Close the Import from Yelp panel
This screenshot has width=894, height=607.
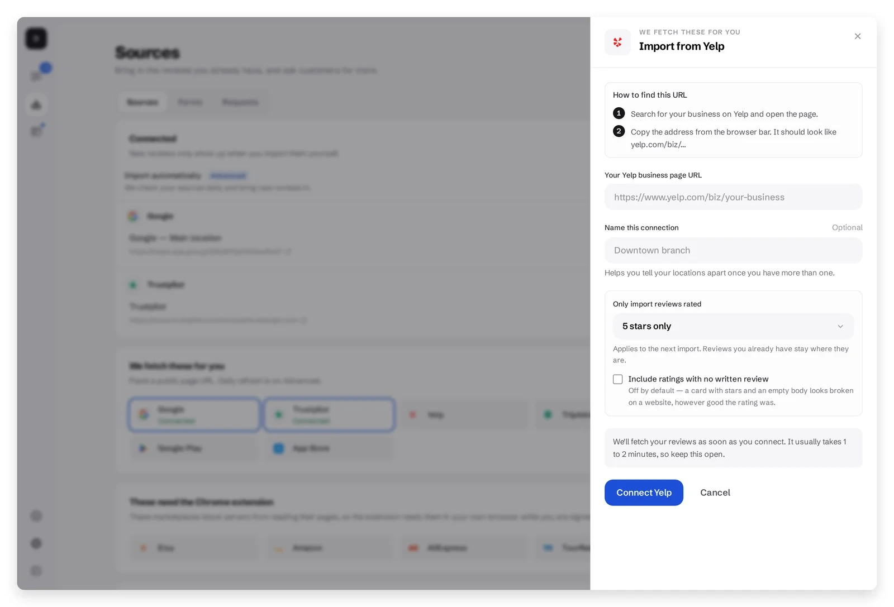[x=857, y=36]
